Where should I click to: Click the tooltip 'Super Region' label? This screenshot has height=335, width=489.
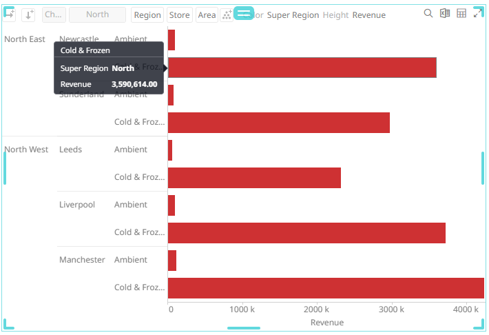(x=84, y=68)
